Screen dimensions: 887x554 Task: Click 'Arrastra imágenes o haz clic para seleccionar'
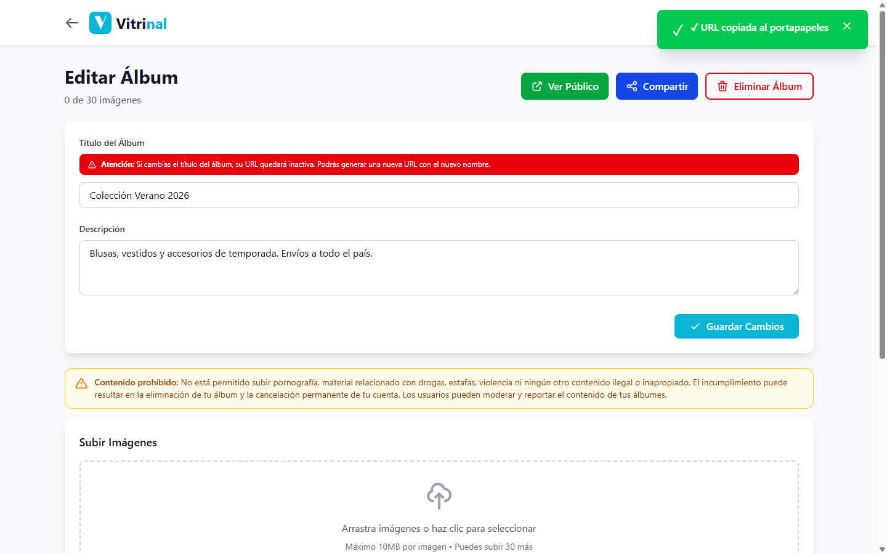[439, 528]
